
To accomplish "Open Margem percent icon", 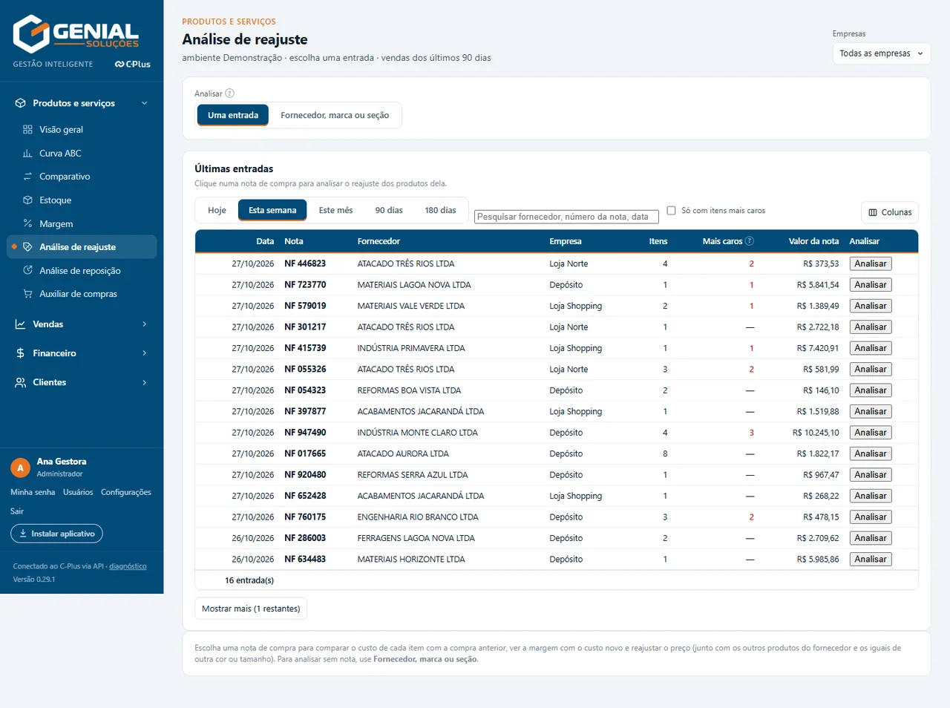I will click(27, 223).
